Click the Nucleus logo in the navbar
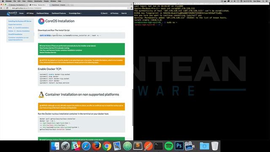Screen dimensions: 270x152 pyautogui.click(x=12, y=13)
